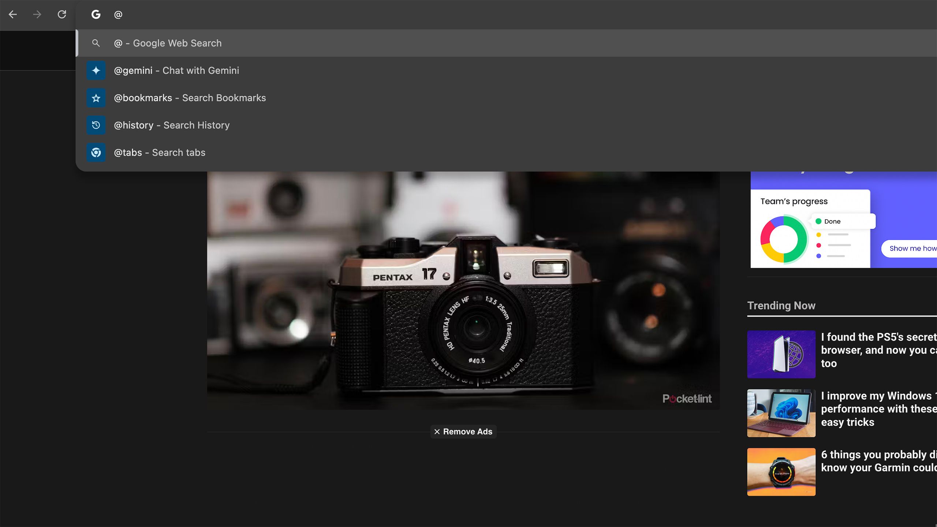Click the @ symbol in address bar
The width and height of the screenshot is (937, 527).
coord(118,14)
